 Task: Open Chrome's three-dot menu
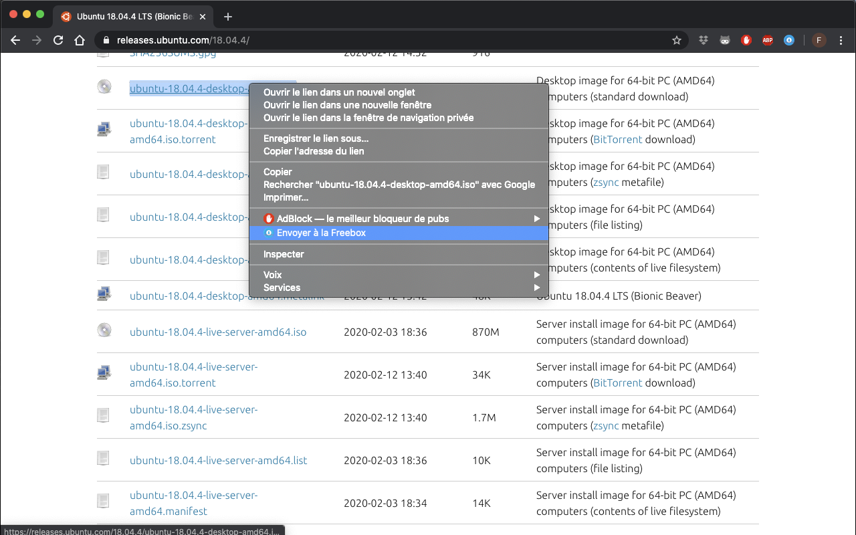tap(841, 40)
